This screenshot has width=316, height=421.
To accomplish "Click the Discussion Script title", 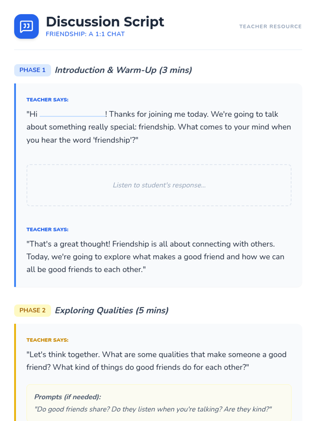I will coord(105,22).
